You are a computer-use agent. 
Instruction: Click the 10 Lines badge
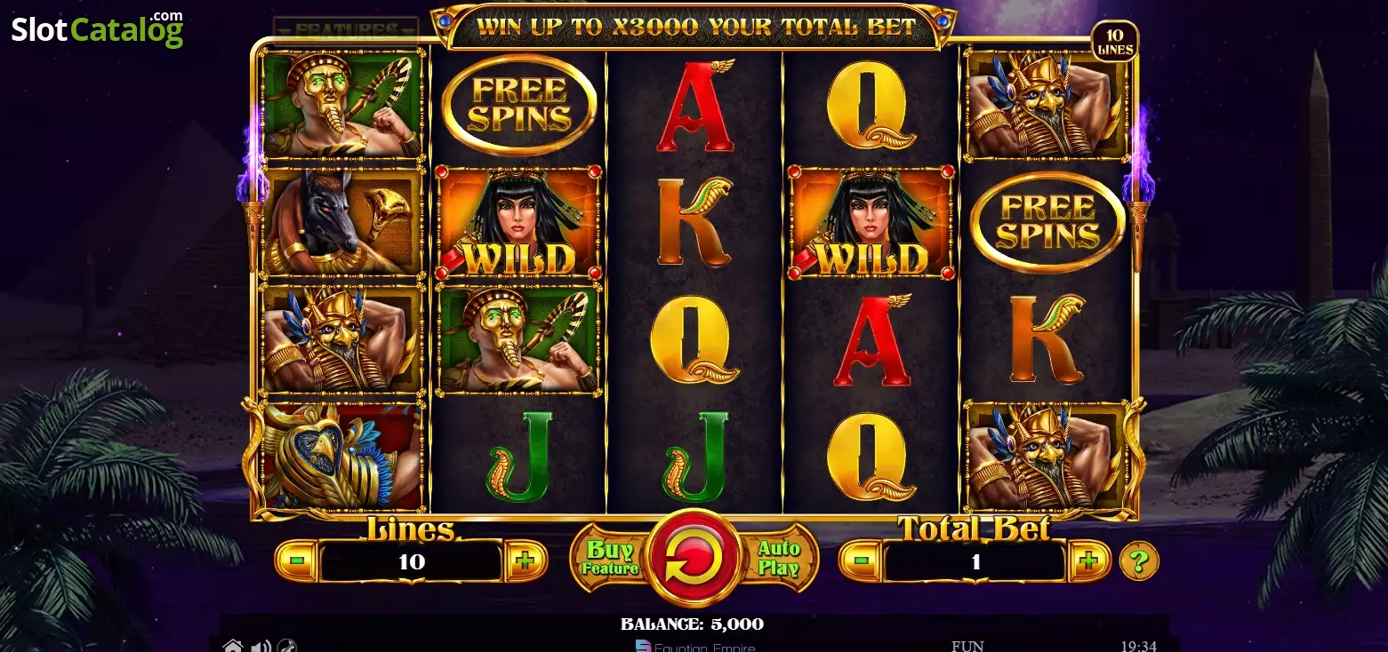coord(1115,42)
